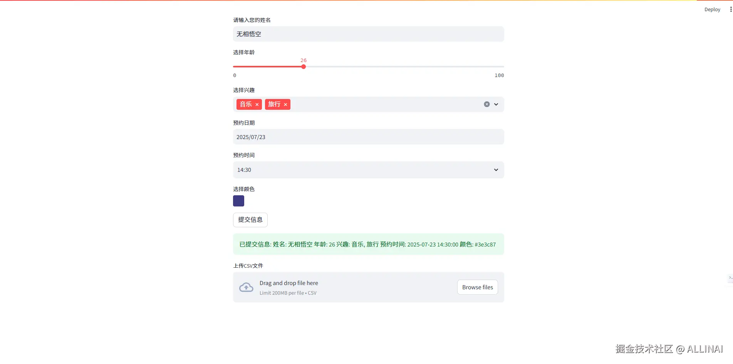
Task: Open the three-dot main menu
Action: (x=731, y=9)
